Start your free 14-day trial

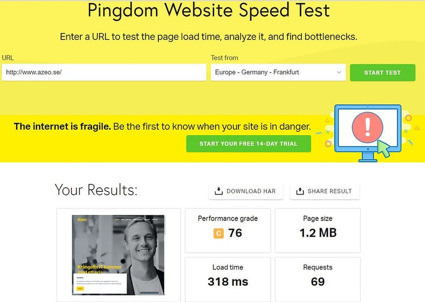coord(249,144)
